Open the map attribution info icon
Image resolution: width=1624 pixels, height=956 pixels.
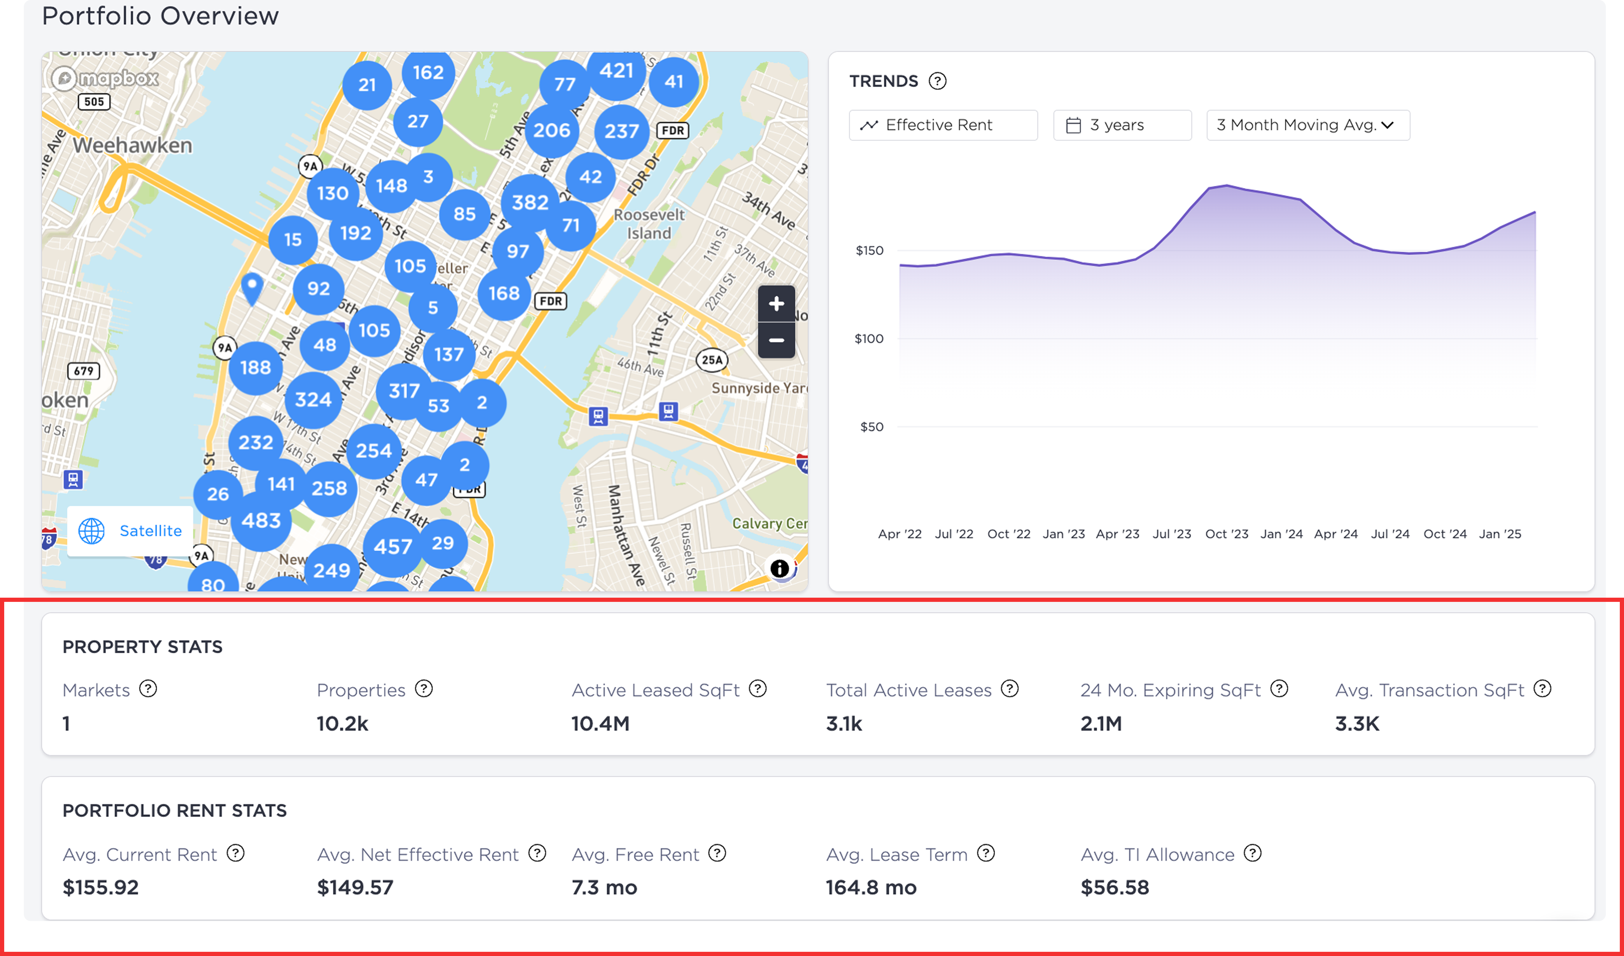pyautogui.click(x=779, y=568)
